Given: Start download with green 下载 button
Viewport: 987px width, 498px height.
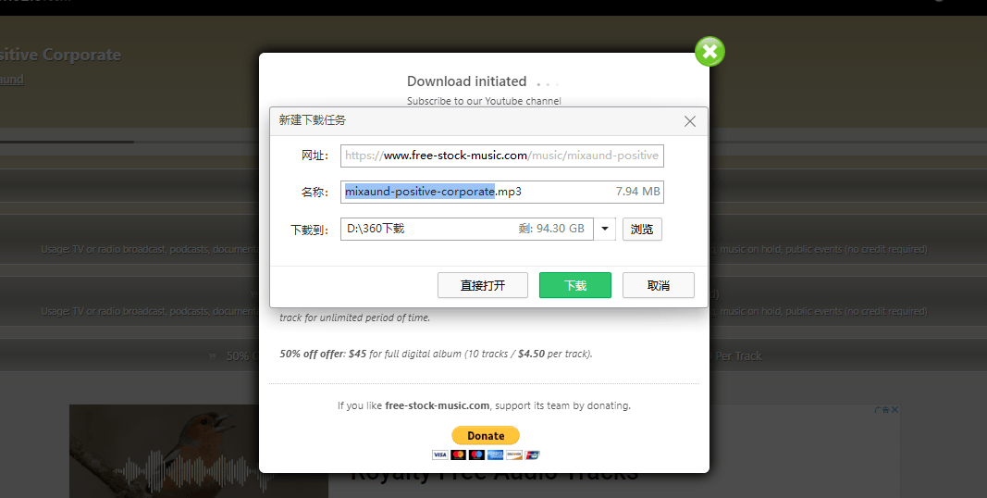Looking at the screenshot, I should (x=574, y=285).
